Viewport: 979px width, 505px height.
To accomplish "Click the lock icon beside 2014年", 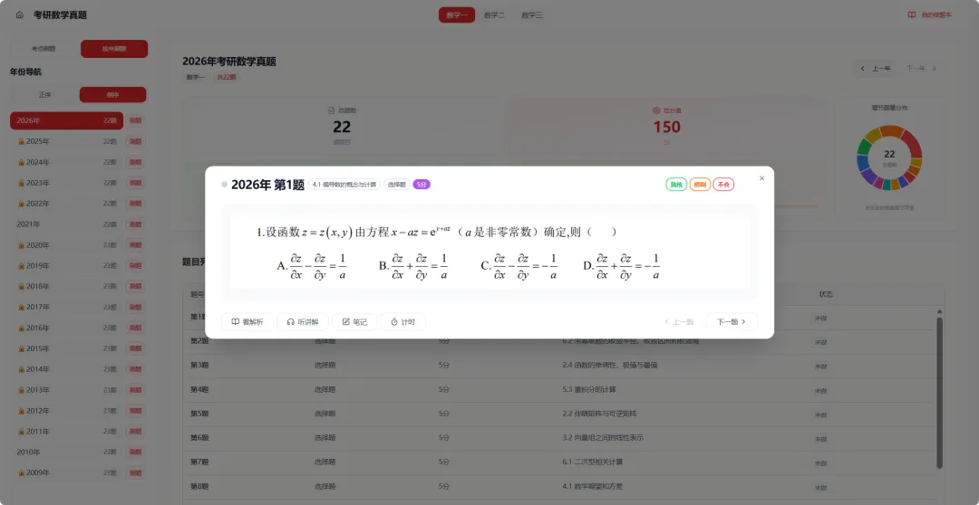I will point(21,370).
